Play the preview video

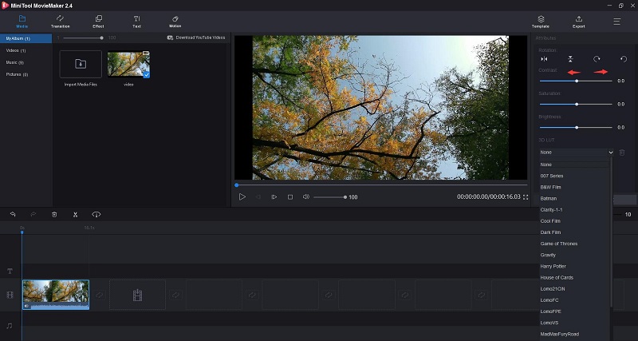242,196
